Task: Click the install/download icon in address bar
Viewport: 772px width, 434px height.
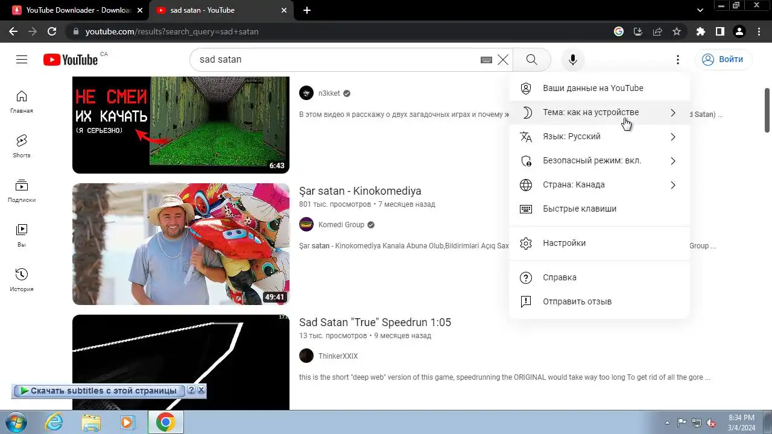Action: (638, 31)
